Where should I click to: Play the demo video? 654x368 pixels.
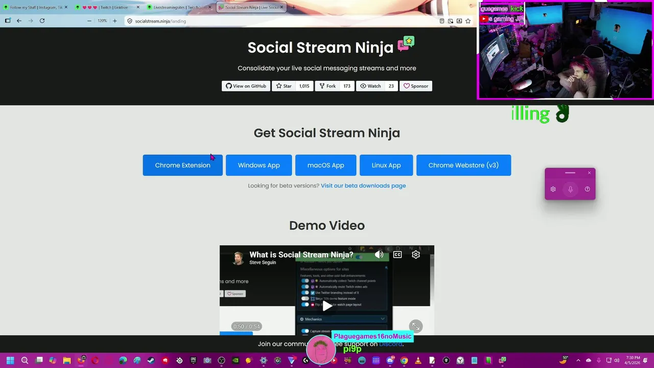coord(327,306)
